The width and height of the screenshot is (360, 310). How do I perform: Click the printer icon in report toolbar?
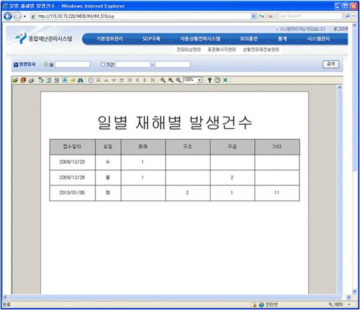click(x=31, y=80)
